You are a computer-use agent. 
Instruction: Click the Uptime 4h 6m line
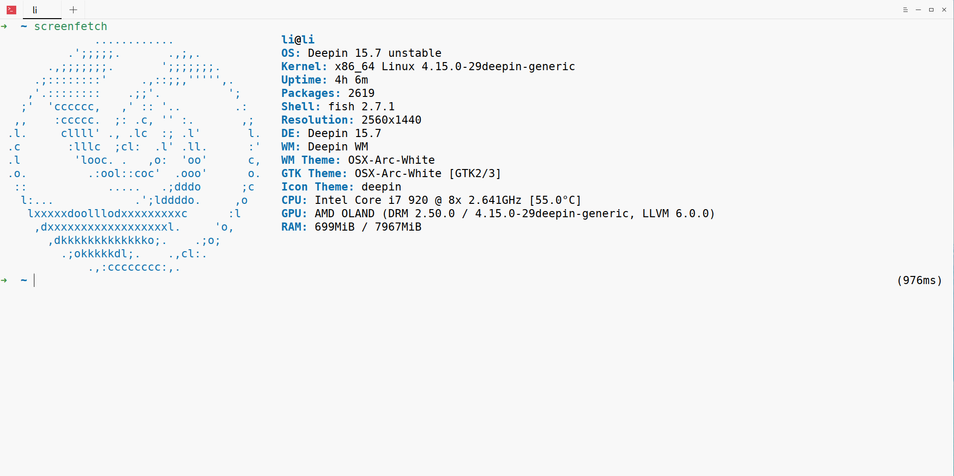[x=325, y=80]
